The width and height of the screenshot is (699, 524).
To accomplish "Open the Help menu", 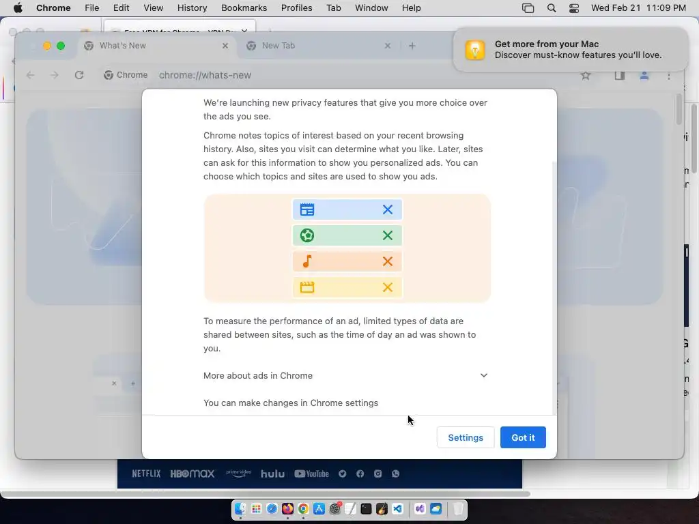I will point(411,8).
